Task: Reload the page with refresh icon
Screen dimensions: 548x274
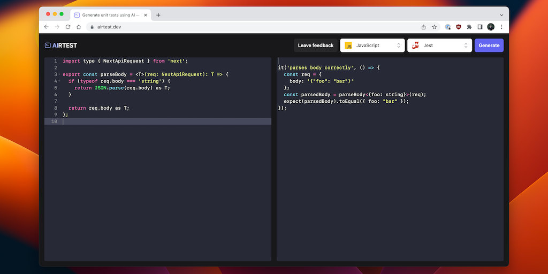Action: point(68,27)
